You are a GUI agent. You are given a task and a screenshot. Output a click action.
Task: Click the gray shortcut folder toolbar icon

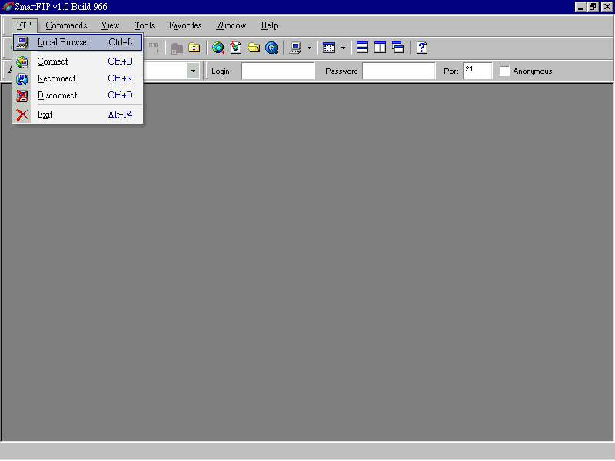click(177, 48)
